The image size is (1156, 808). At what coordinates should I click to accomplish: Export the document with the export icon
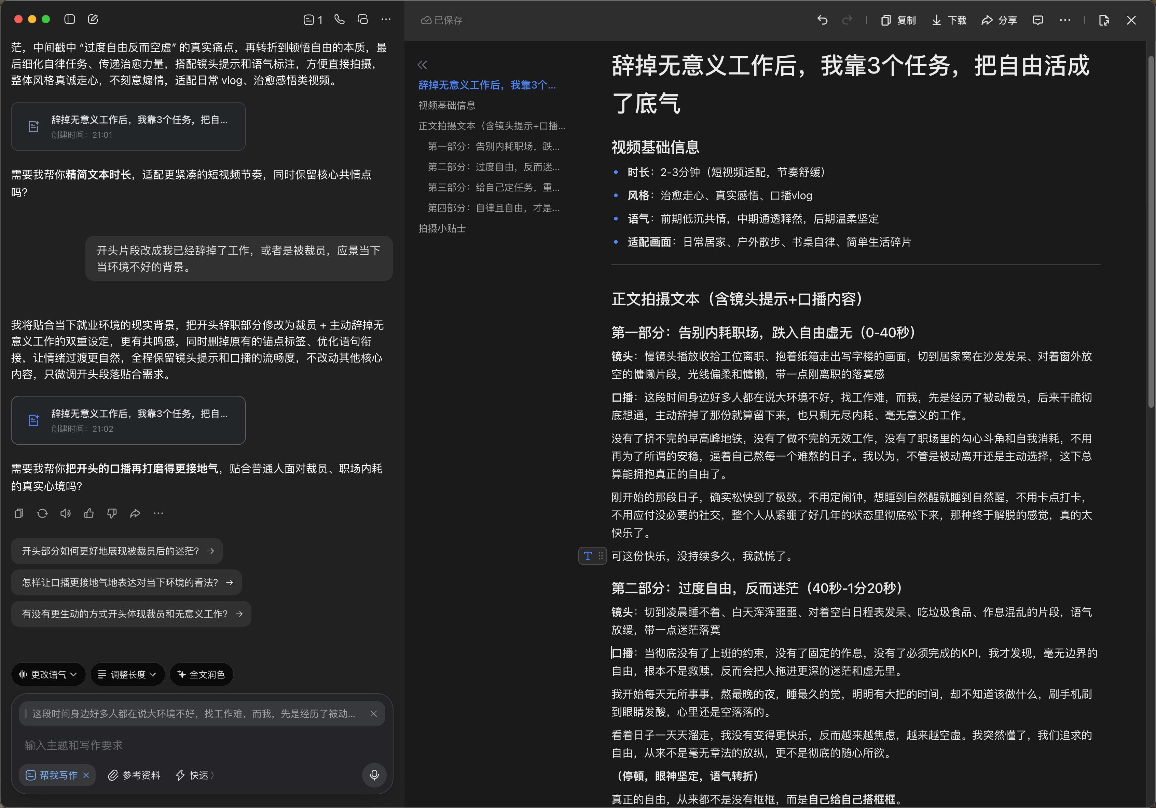point(1104,21)
